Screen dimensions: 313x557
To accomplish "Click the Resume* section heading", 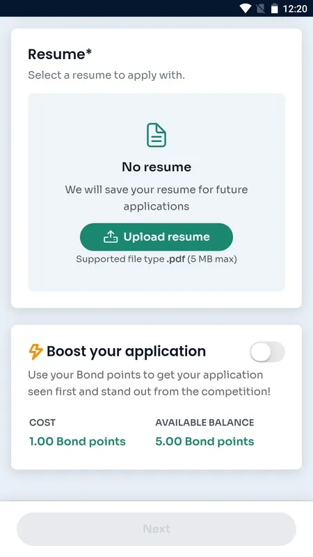I will point(60,54).
